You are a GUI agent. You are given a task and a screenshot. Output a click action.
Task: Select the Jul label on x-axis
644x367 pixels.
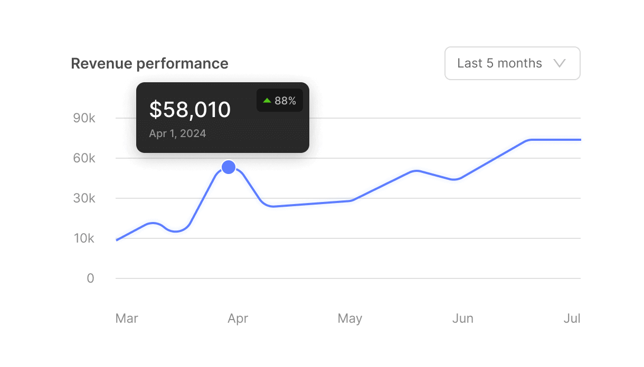click(x=572, y=318)
